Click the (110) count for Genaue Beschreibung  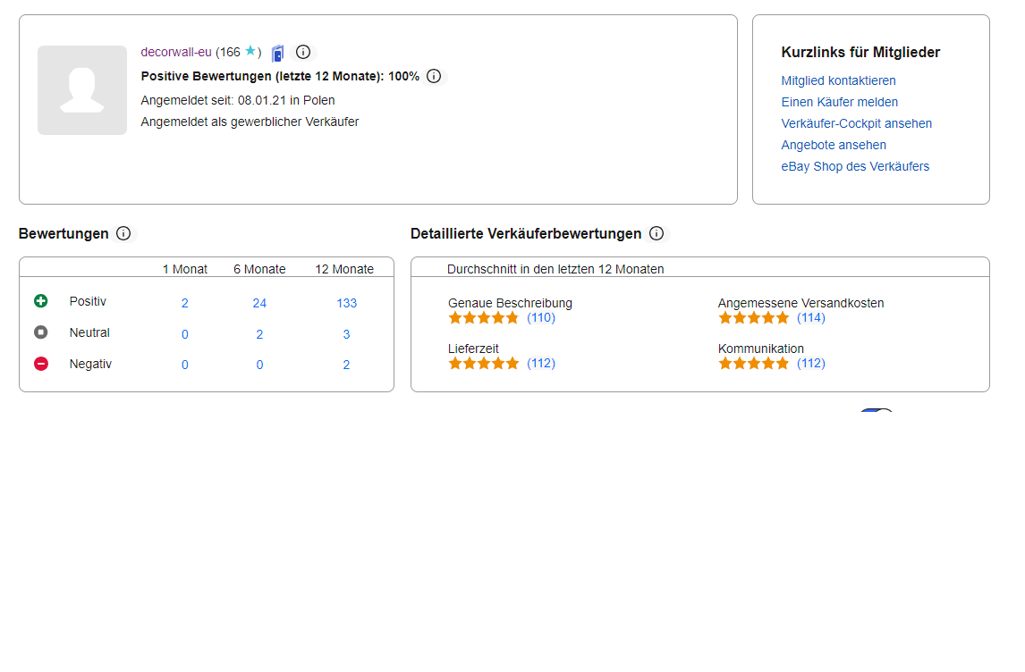click(x=540, y=317)
